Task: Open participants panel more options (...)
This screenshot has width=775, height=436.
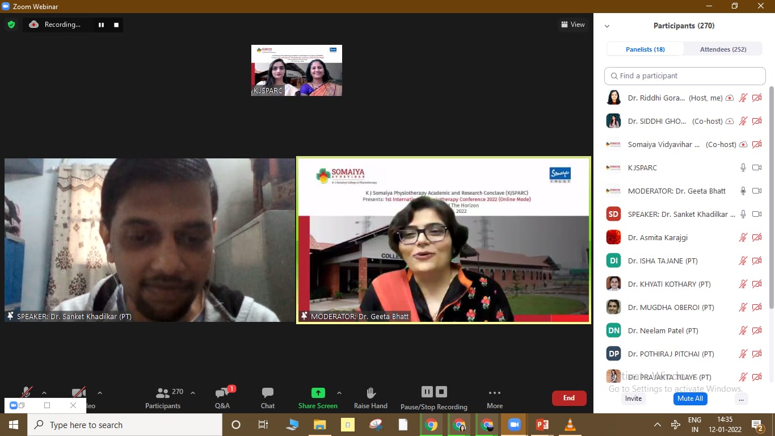Action: pyautogui.click(x=740, y=399)
